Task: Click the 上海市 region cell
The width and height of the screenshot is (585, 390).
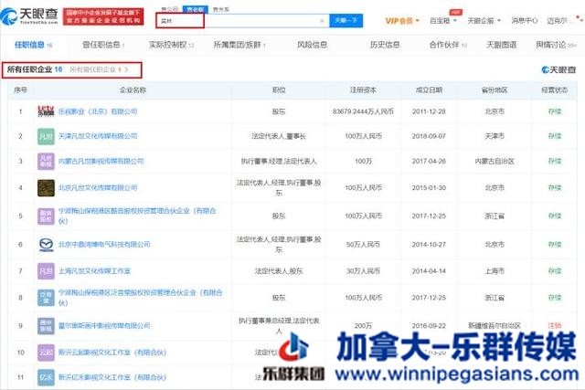Action: point(495,271)
